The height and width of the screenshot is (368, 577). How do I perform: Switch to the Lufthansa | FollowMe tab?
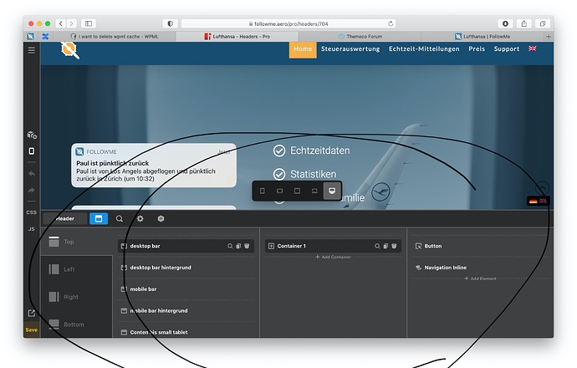coord(483,37)
